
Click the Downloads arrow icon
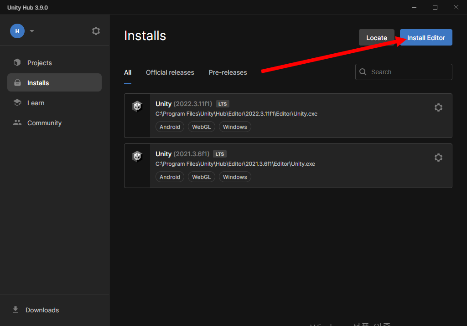[16, 310]
